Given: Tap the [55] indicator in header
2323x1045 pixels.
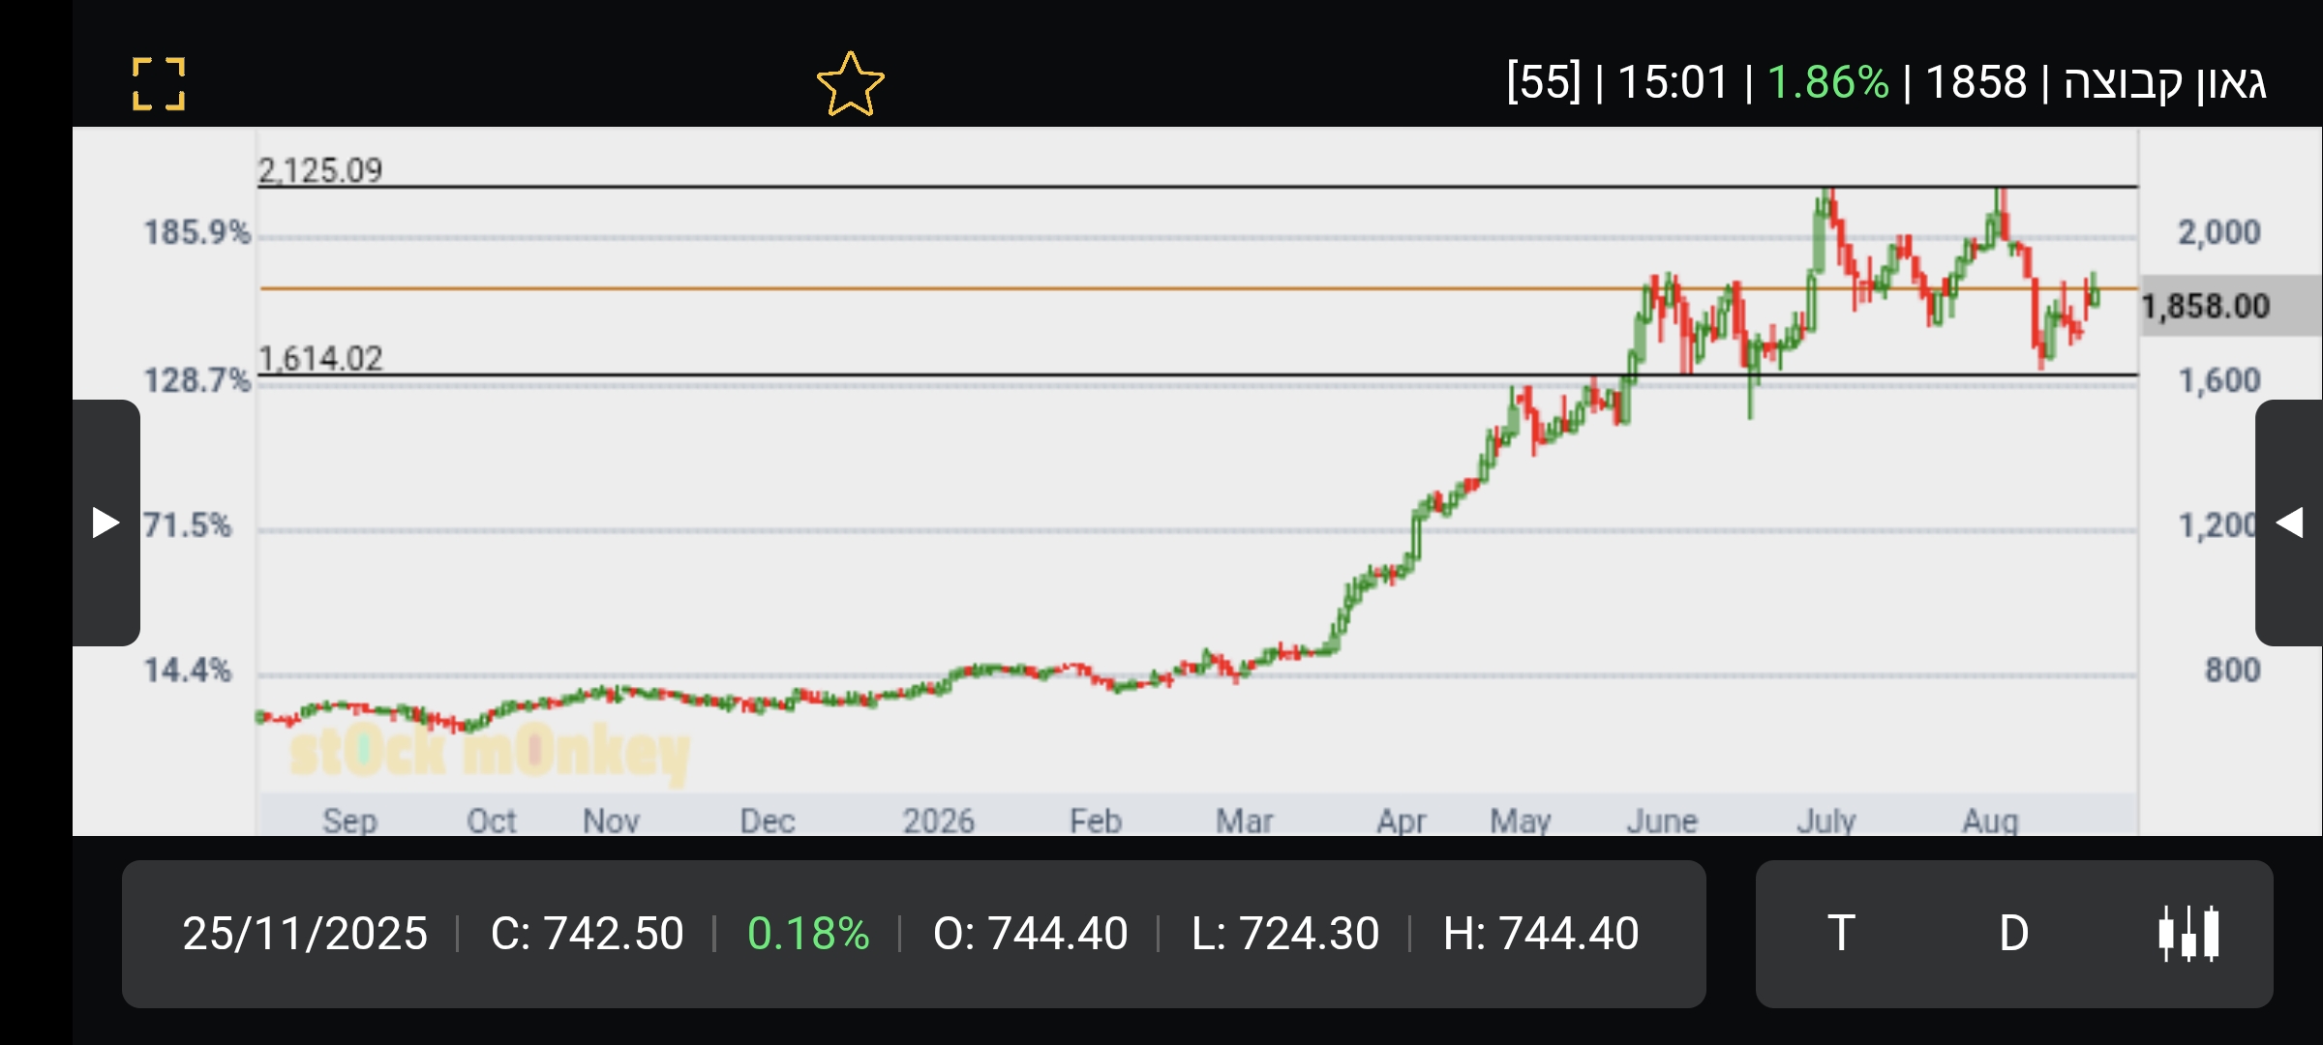Looking at the screenshot, I should pos(1544,82).
